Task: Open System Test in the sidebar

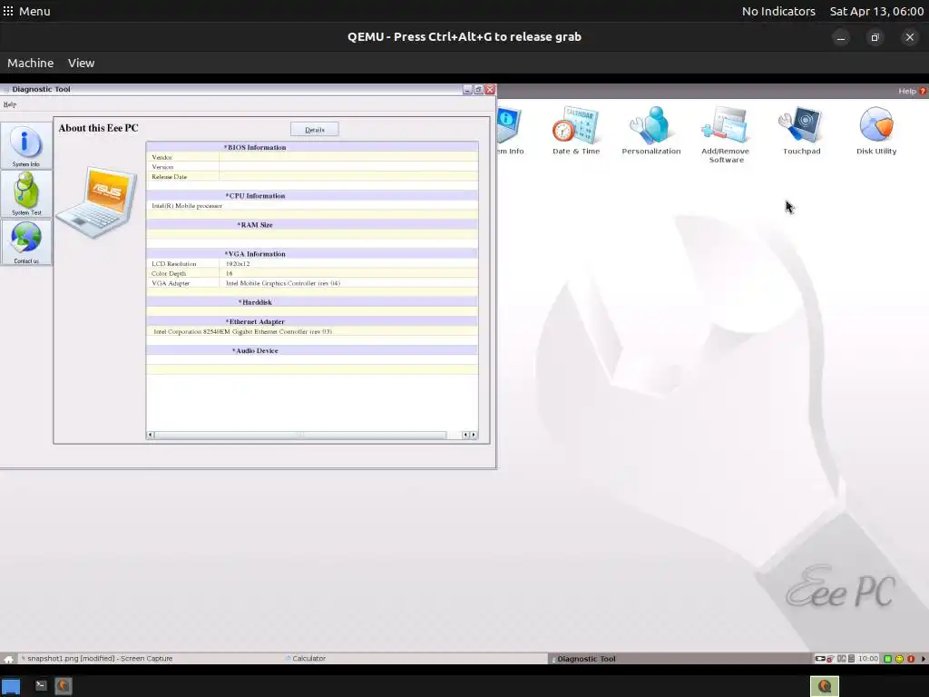Action: [26, 194]
